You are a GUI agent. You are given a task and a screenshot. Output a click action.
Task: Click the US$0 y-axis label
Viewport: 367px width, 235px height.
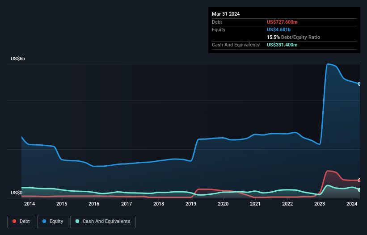(x=17, y=193)
